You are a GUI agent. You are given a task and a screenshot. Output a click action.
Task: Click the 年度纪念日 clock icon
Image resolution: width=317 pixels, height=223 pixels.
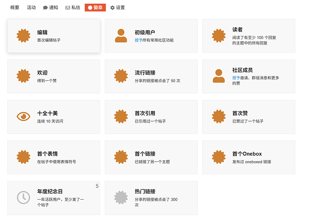point(23,198)
